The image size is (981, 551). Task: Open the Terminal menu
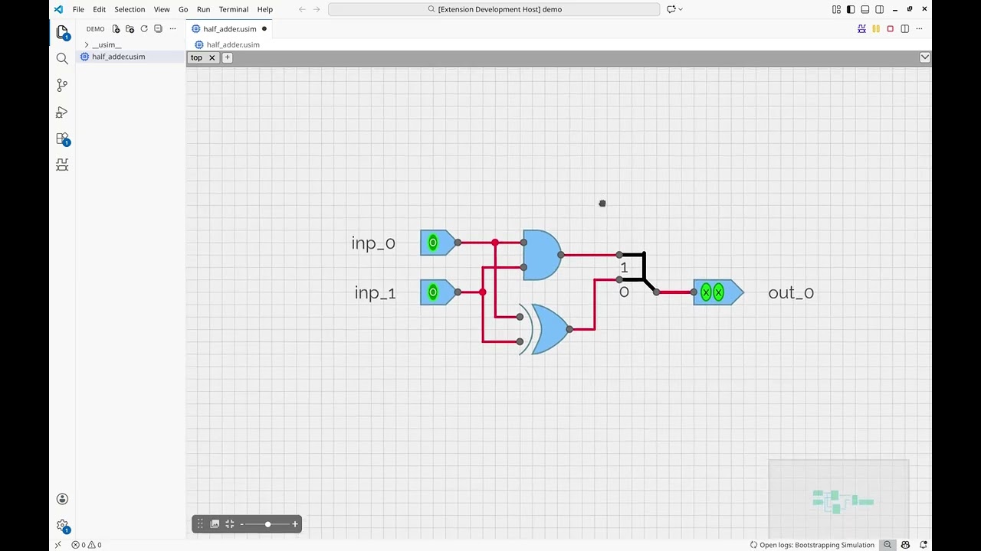tap(234, 9)
